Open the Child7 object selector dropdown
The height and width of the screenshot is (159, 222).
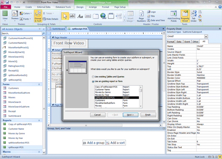[x=206, y=36]
